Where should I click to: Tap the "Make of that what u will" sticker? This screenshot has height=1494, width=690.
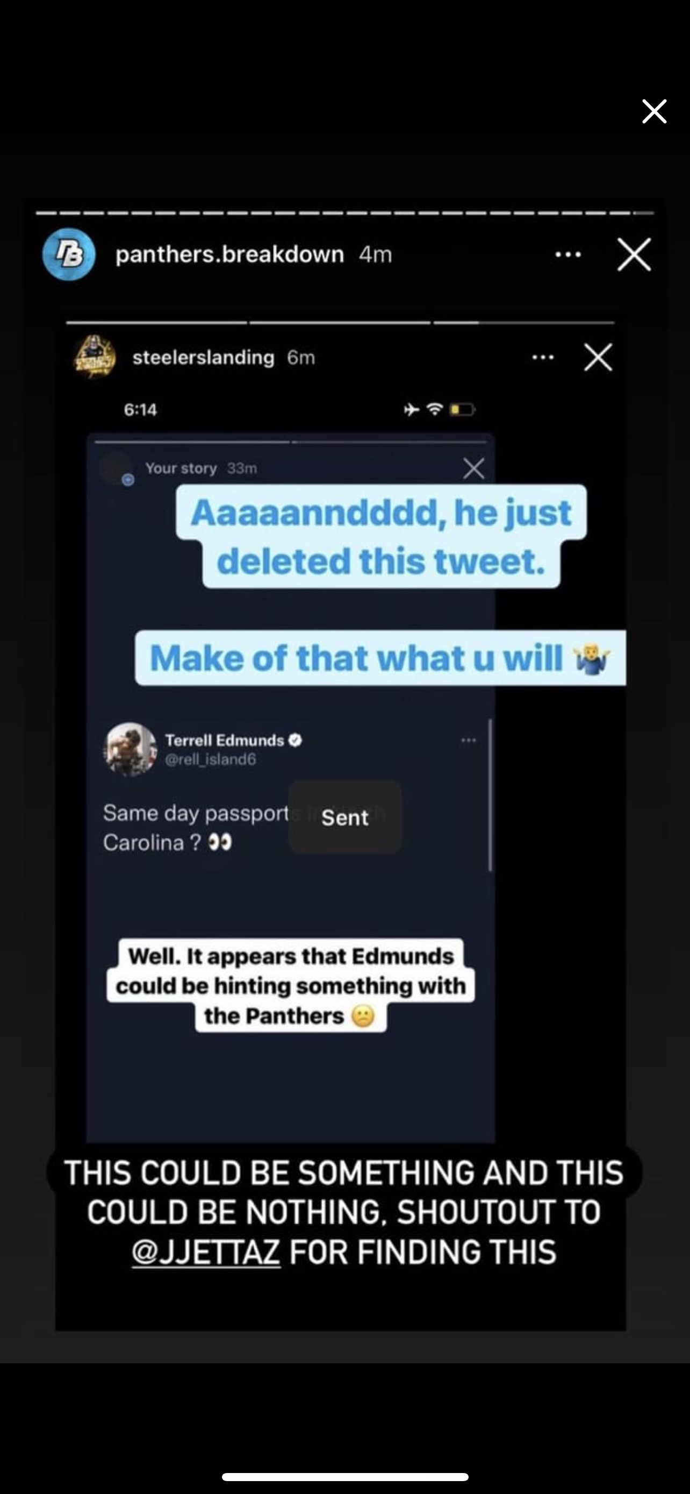pyautogui.click(x=380, y=658)
